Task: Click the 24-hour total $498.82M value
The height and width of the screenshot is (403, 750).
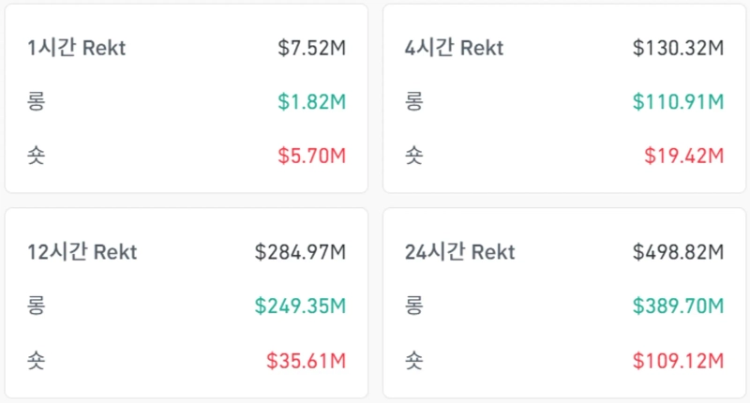Action: (678, 252)
